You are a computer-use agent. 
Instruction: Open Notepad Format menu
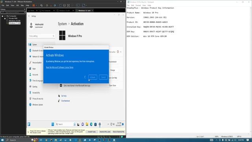(x=138, y=5)
